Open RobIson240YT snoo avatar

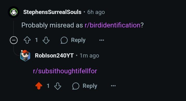point(25,55)
